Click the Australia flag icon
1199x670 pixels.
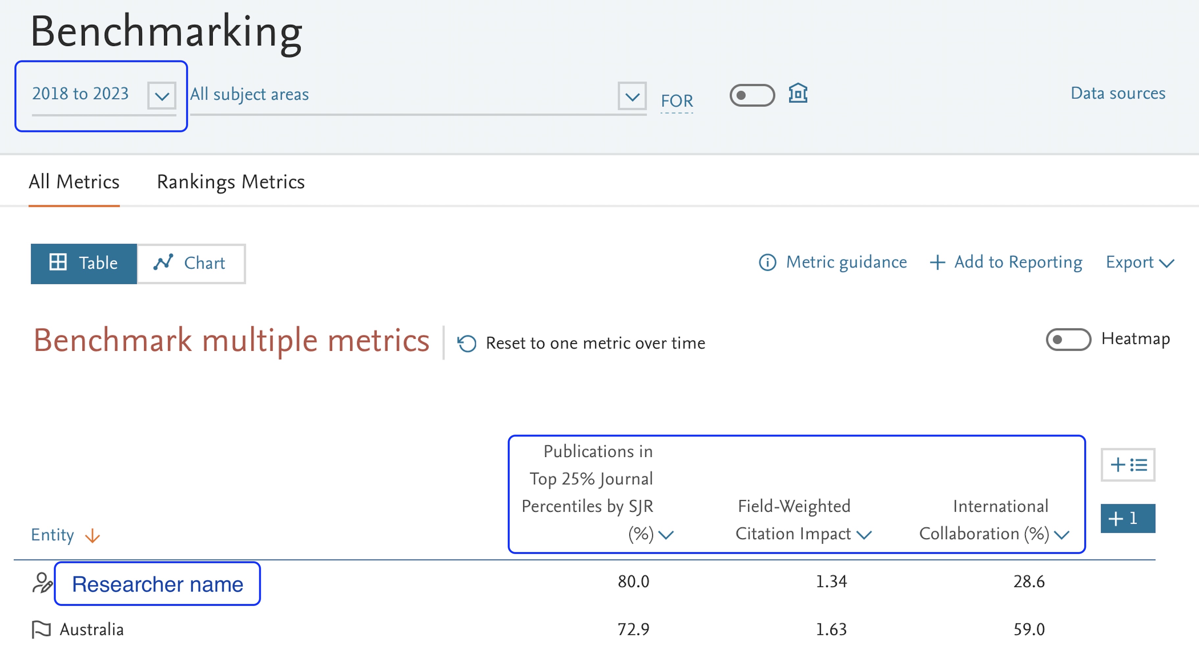pos(41,629)
